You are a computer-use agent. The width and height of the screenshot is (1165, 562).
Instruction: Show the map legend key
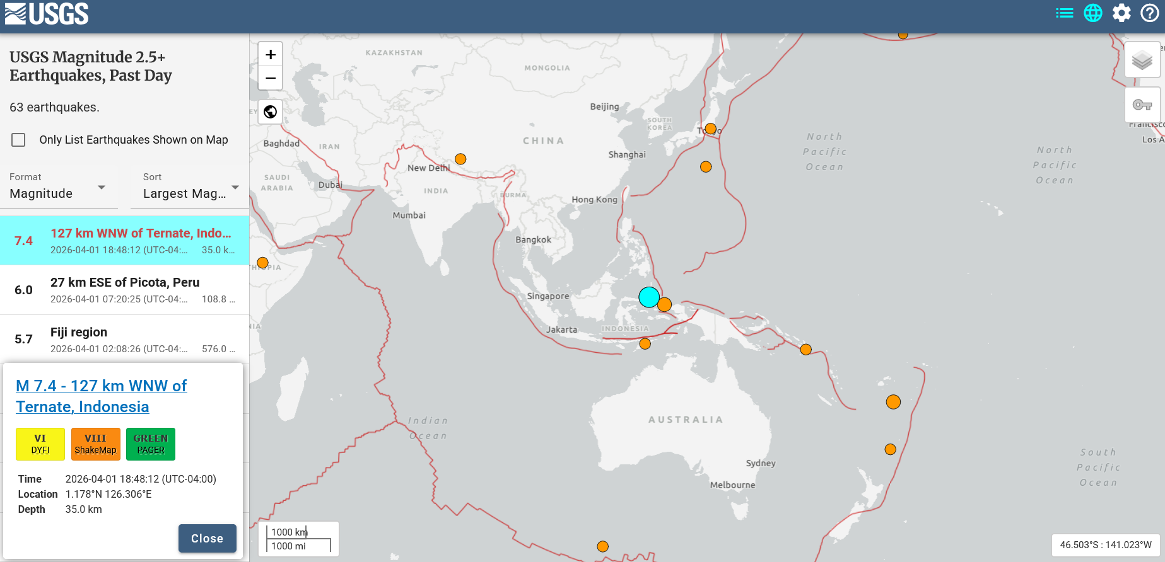(1142, 105)
